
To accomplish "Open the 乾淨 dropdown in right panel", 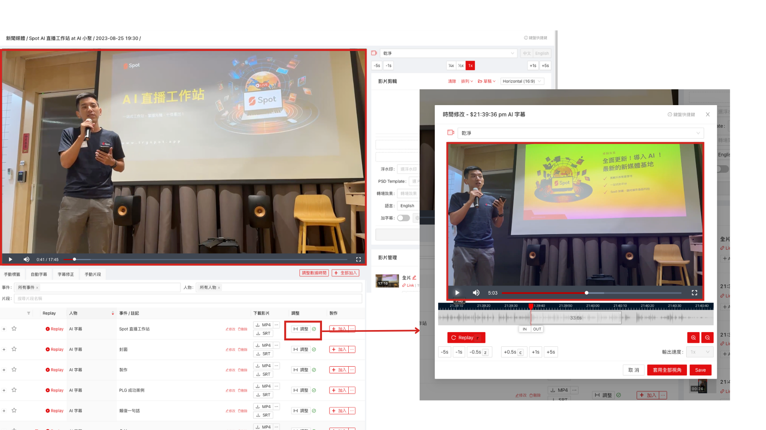I will tap(448, 53).
